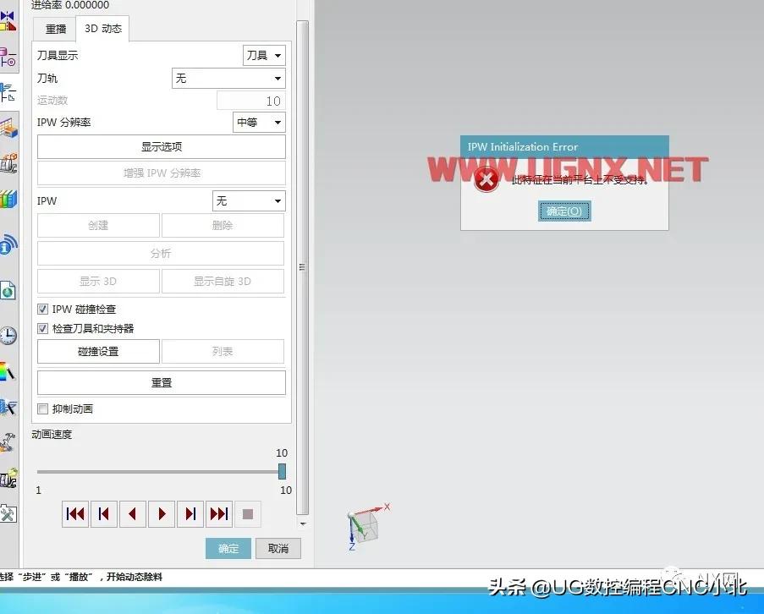Viewport: 764px width, 614px height.
Task: Open the machine library sidebar icon
Action: tap(8, 478)
